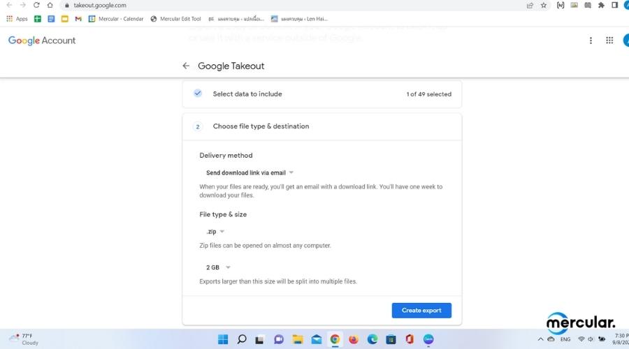
Task: Open the [W] browser extension
Action: (561, 5)
